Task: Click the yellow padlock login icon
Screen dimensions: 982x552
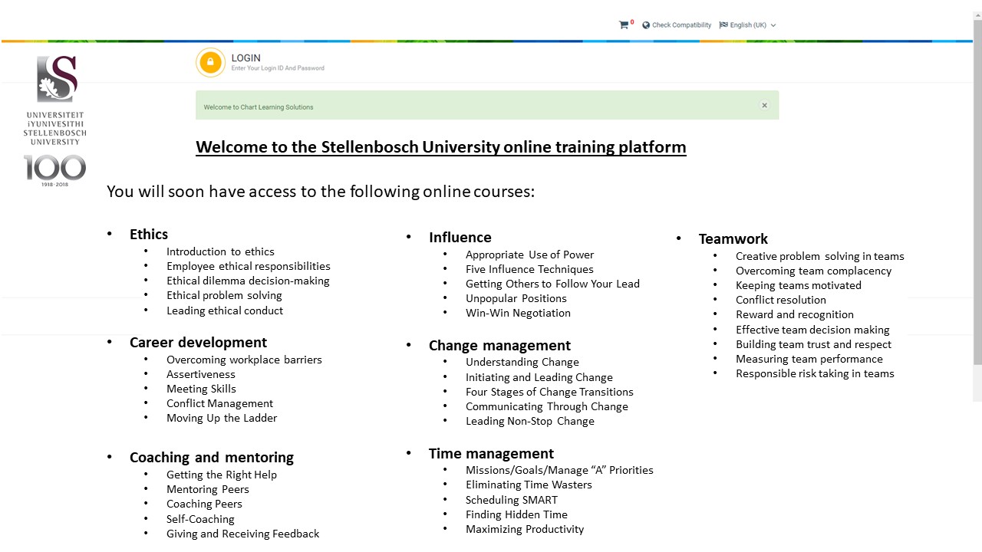Action: coord(210,63)
